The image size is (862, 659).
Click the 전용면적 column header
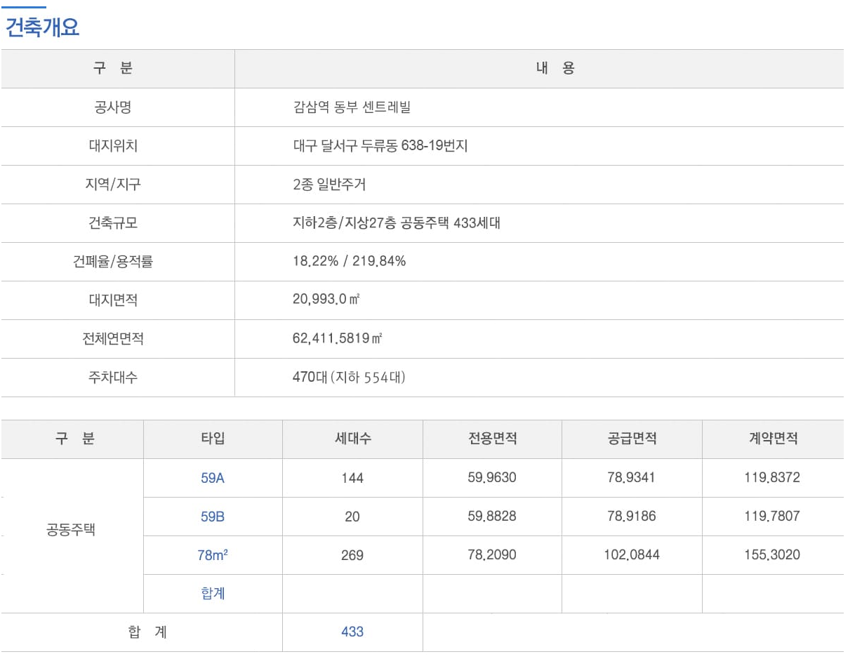[x=492, y=439]
